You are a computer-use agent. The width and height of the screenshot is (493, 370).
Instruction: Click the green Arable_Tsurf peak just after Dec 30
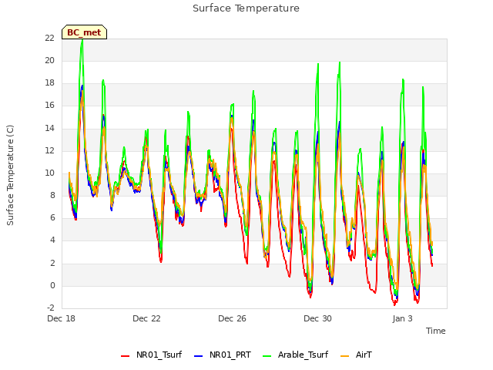click(340, 63)
